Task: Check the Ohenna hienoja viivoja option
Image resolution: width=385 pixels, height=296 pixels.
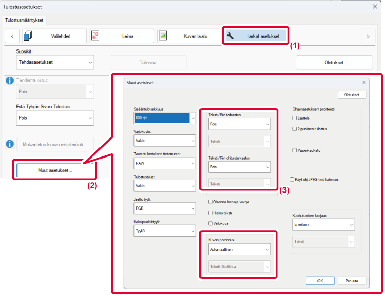Action: point(210,202)
